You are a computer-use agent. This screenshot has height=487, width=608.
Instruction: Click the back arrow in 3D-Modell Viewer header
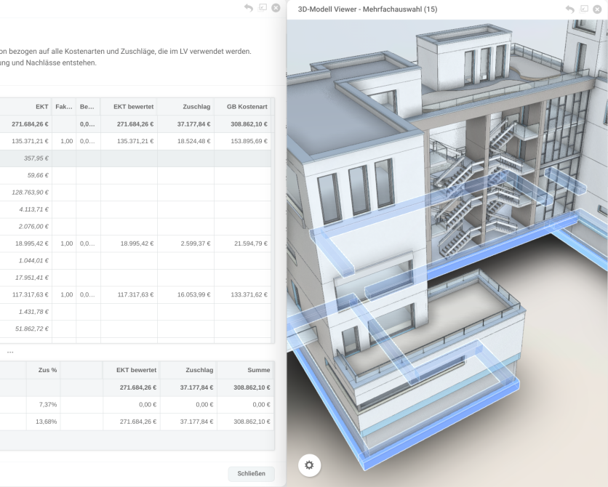570,9
